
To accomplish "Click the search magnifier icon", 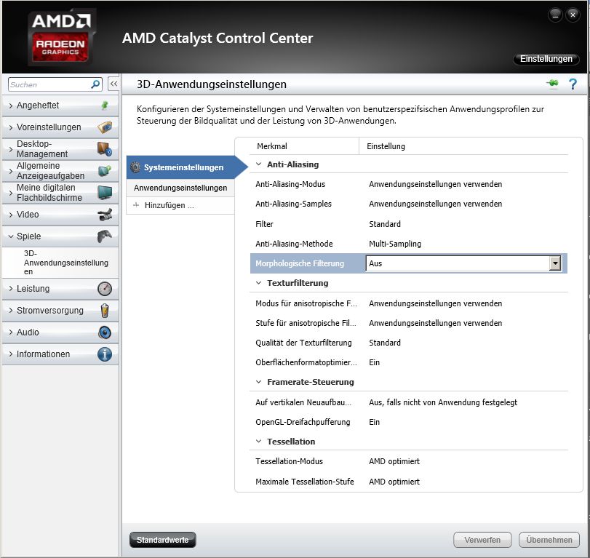I will pos(95,84).
